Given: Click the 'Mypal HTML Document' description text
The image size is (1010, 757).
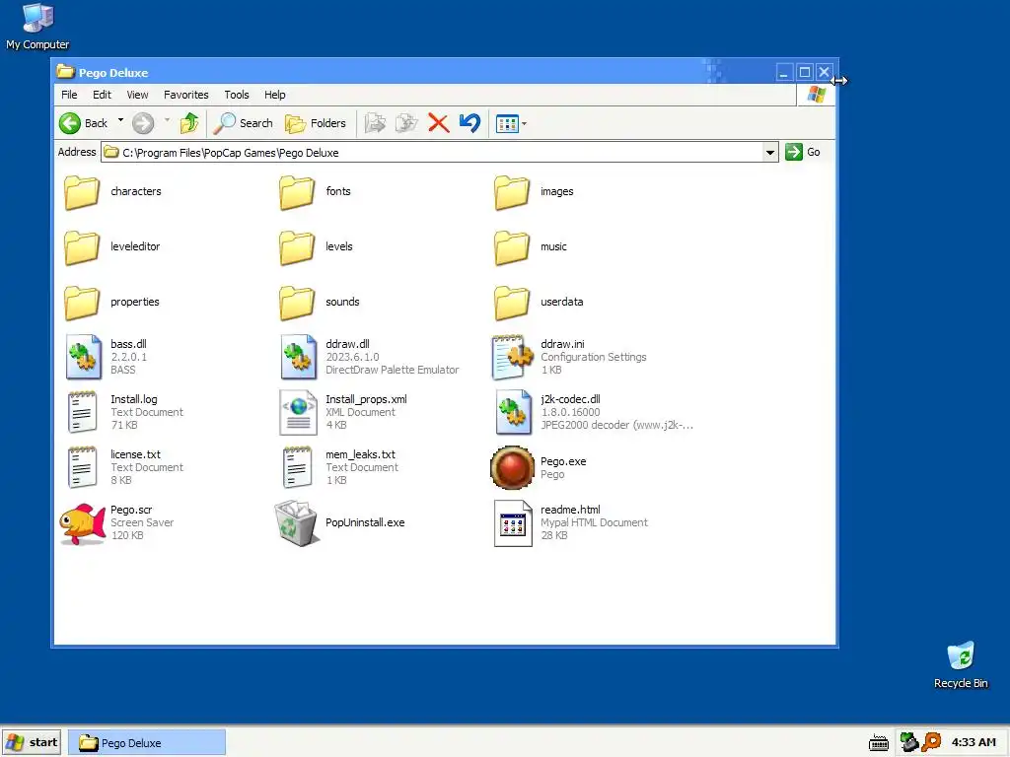Looking at the screenshot, I should click(594, 522).
